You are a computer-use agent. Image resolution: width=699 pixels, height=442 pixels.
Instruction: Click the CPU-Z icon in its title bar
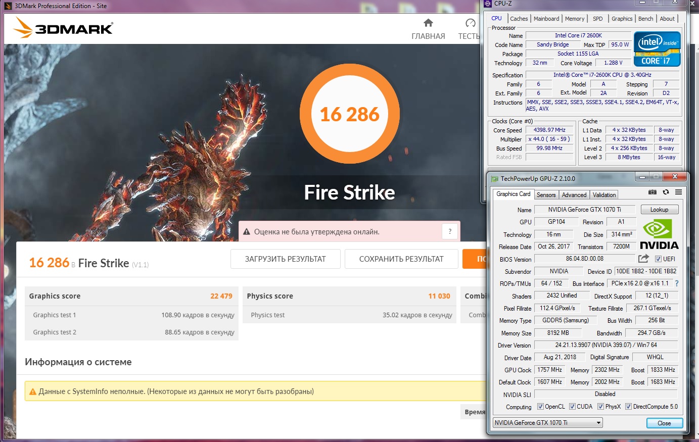tap(488, 4)
